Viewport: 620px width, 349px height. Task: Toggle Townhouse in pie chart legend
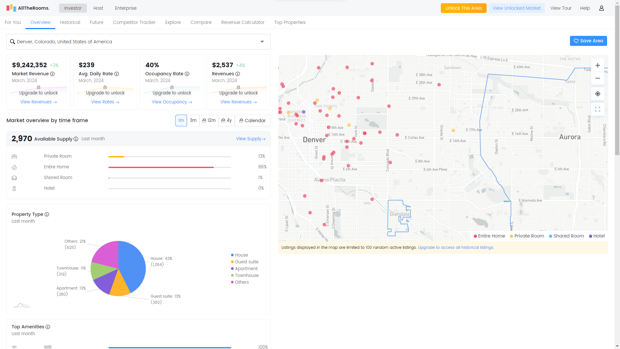(x=245, y=275)
